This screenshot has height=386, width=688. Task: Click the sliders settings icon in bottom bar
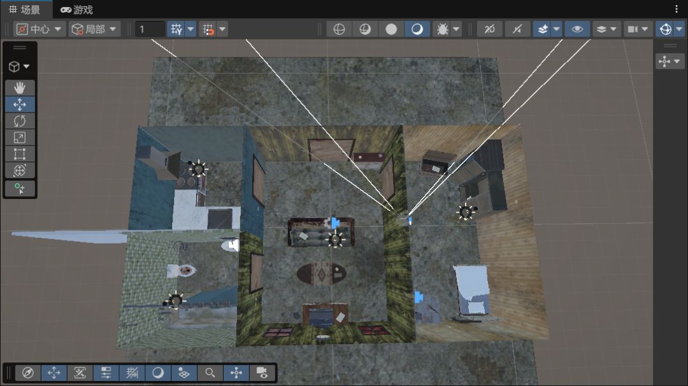[106, 373]
